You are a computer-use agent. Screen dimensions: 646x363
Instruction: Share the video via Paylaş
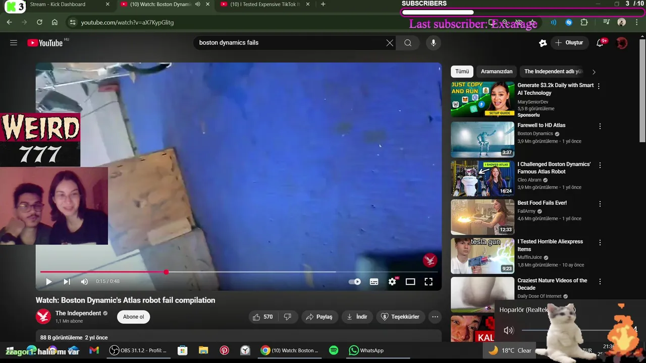(x=319, y=317)
